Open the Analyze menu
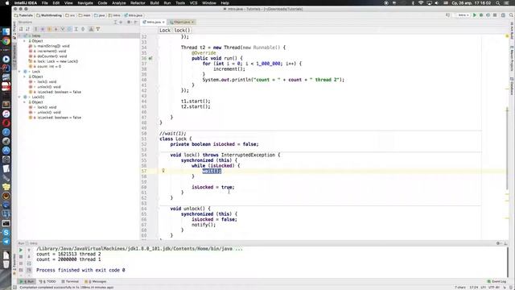The width and height of the screenshot is (515, 290). click(118, 3)
